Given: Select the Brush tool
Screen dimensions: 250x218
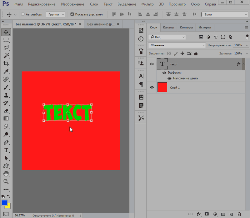Looking at the screenshot, I should coord(6,87).
